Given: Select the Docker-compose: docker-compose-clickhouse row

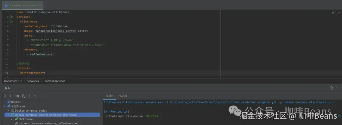Looking at the screenshot, I should 52,115.
